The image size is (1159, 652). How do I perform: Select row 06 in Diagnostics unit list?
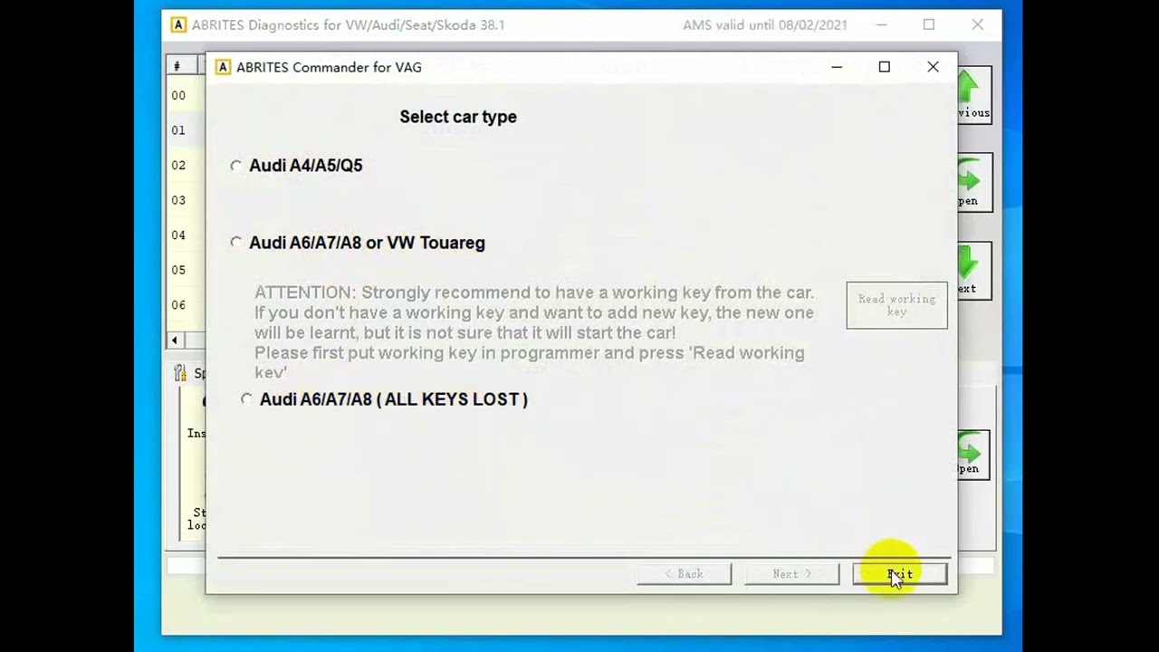pos(186,305)
